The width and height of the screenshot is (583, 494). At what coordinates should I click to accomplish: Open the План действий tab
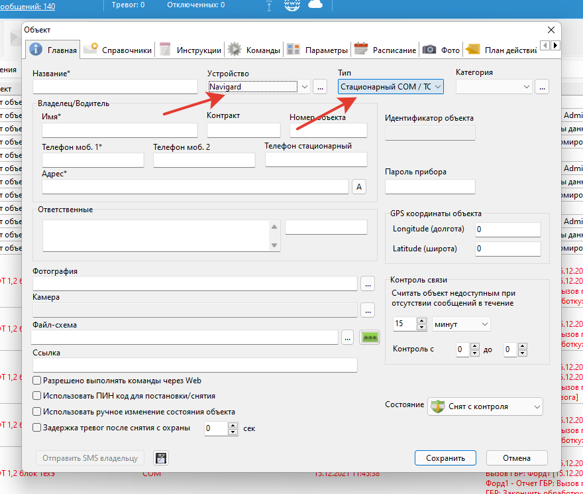click(x=500, y=50)
